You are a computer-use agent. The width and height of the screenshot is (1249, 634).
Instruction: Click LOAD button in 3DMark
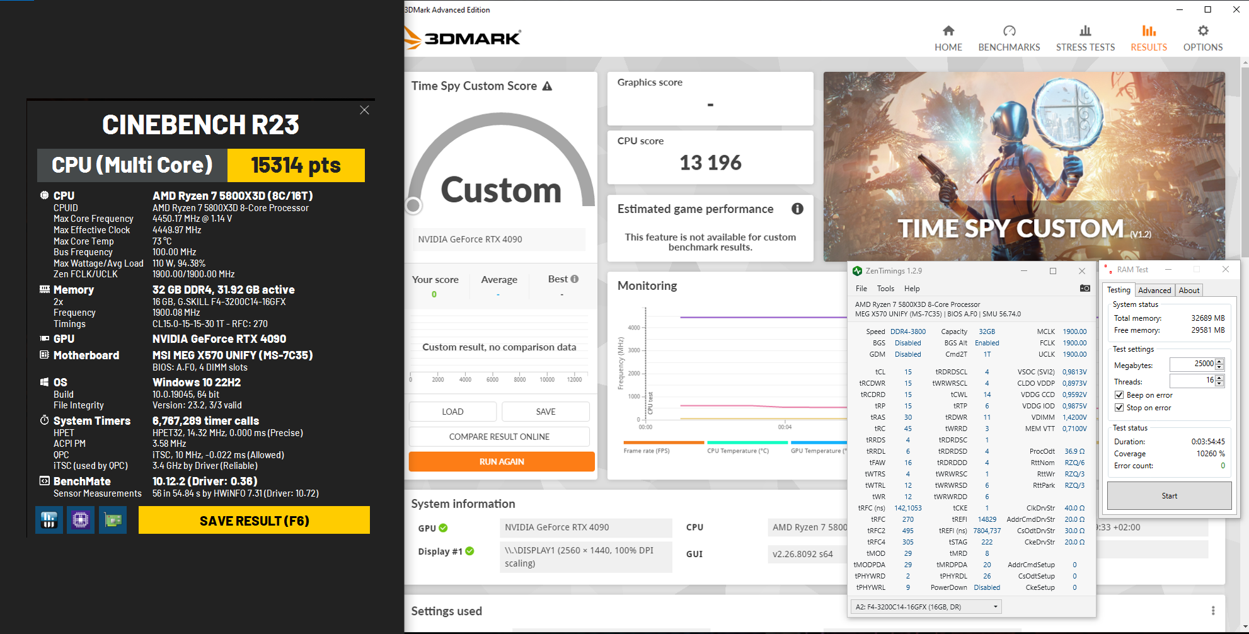pyautogui.click(x=452, y=412)
